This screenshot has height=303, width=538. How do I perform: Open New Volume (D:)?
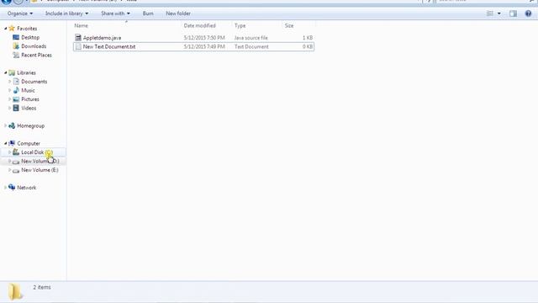(40, 162)
